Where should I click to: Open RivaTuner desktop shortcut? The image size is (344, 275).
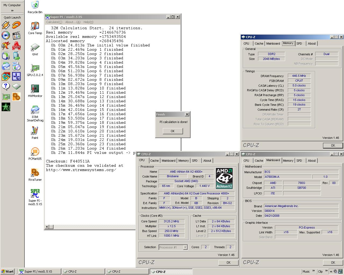pyautogui.click(x=35, y=175)
